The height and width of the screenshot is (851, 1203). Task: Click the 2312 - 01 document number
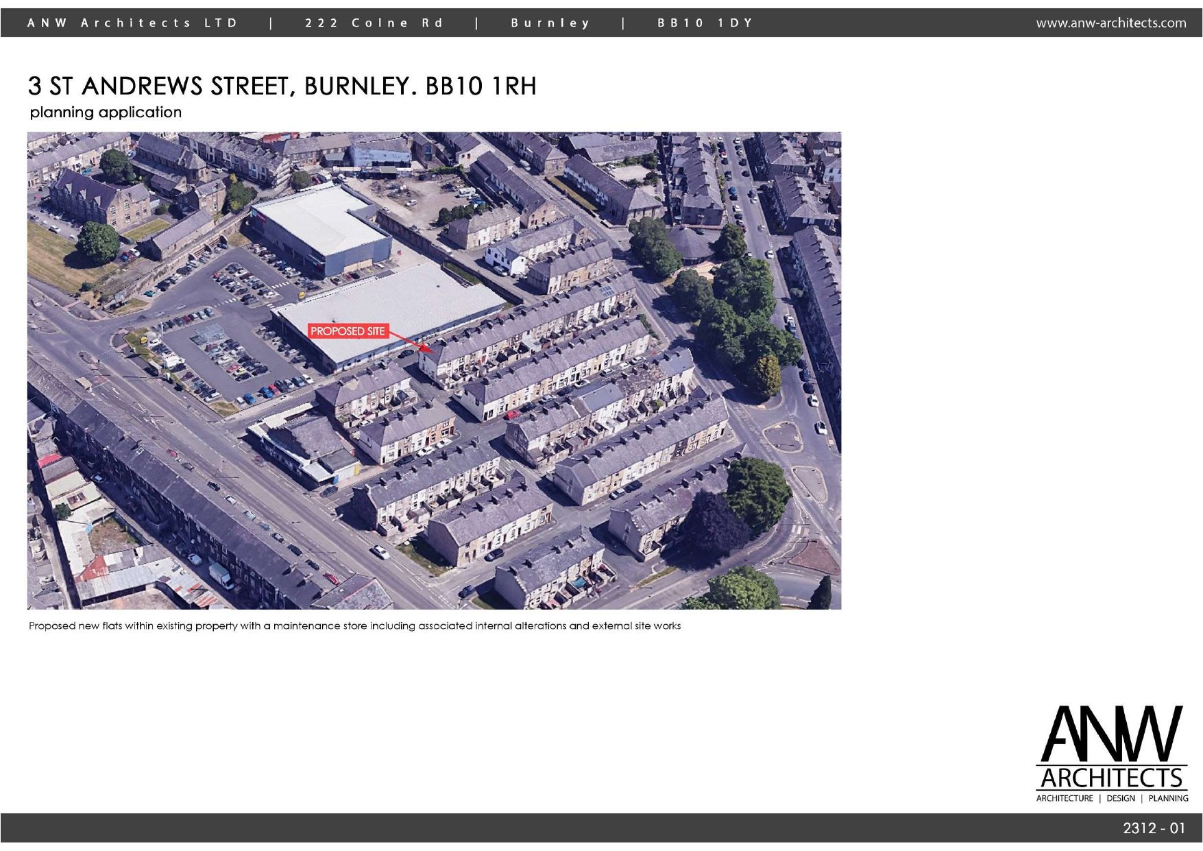pyautogui.click(x=1154, y=828)
